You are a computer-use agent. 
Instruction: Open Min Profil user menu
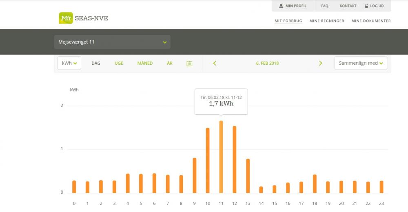293,6
